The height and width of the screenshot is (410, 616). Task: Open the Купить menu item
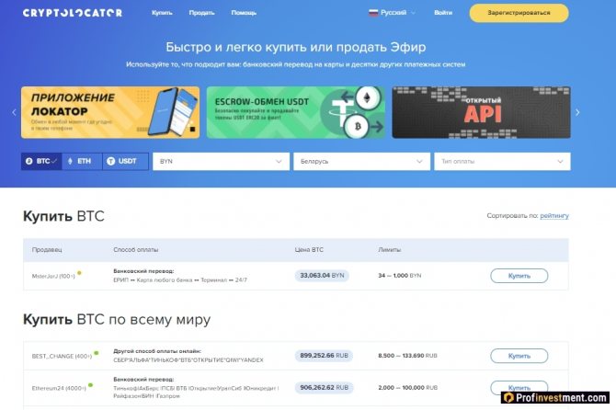pos(162,13)
